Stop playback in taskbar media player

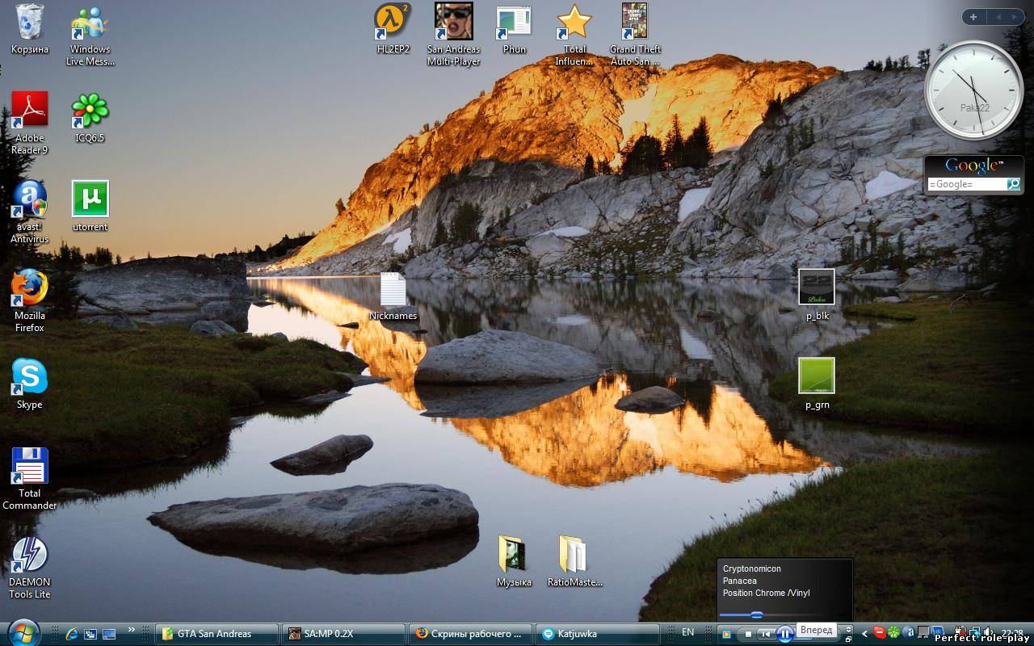749,634
